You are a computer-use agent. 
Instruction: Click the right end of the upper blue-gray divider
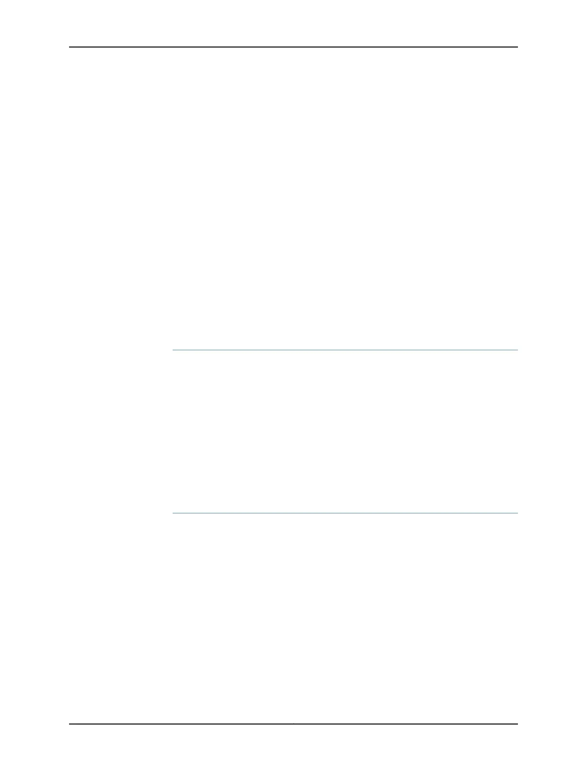(x=517, y=350)
